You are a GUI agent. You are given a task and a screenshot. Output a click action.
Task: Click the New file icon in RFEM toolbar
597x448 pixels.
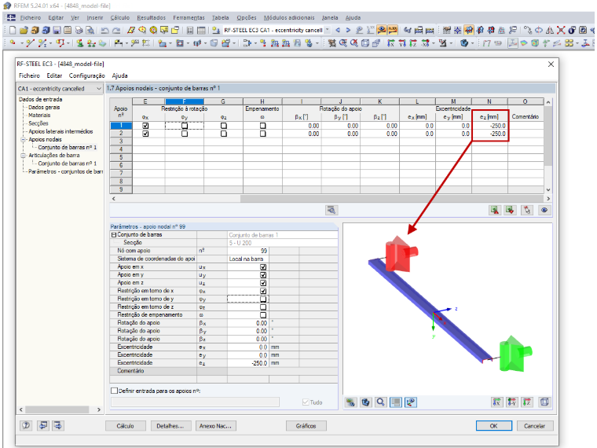pyautogui.click(x=13, y=30)
